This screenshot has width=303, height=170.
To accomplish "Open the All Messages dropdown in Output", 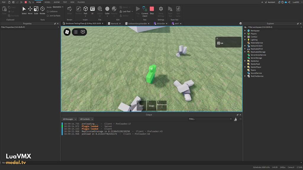I will coord(69,119).
